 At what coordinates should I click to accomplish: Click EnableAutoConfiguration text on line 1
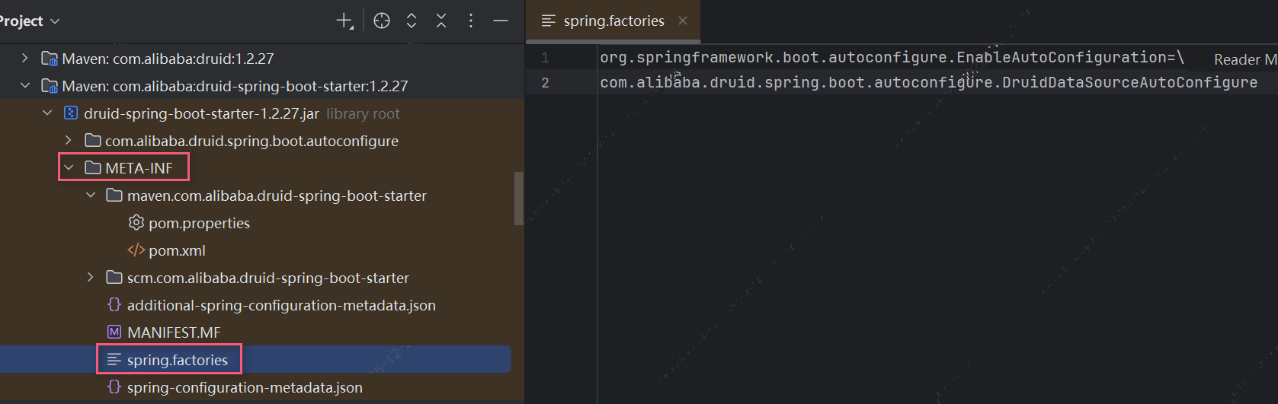pos(1062,57)
